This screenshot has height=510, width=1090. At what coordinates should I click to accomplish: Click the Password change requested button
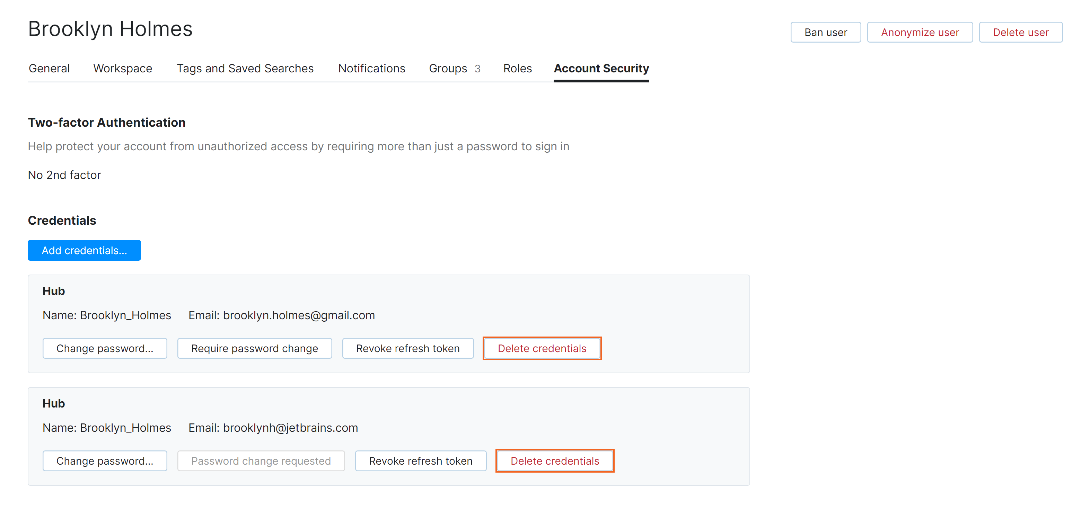261,461
